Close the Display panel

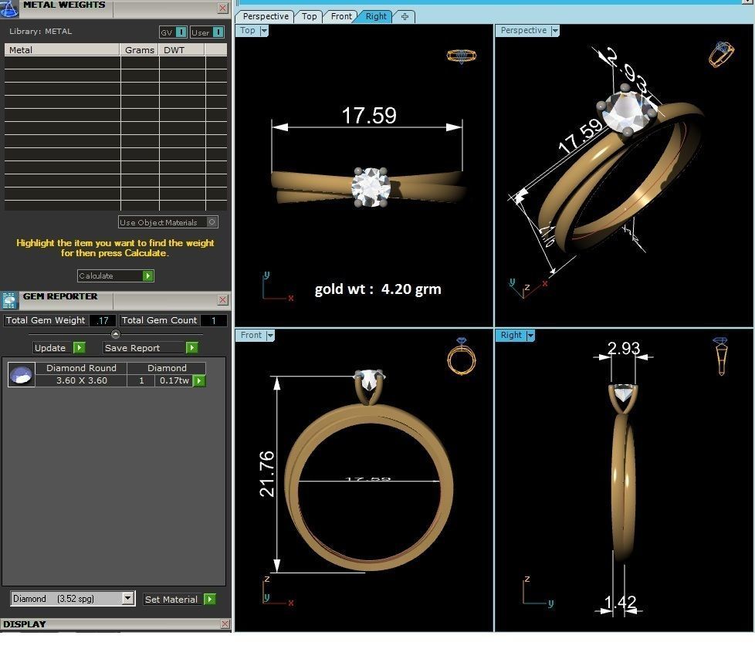[225, 623]
